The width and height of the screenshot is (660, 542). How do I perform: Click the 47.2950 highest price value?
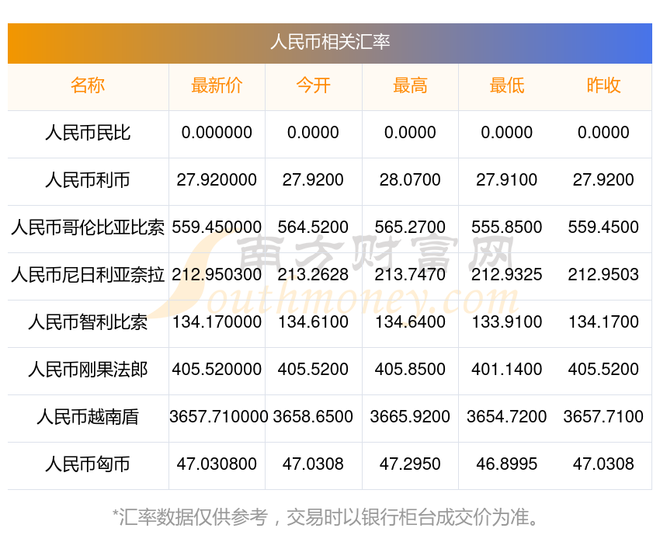[x=410, y=464]
